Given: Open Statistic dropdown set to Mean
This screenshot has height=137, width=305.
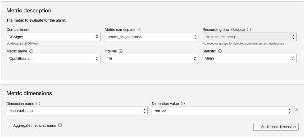Looking at the screenshot, I should click(249, 58).
